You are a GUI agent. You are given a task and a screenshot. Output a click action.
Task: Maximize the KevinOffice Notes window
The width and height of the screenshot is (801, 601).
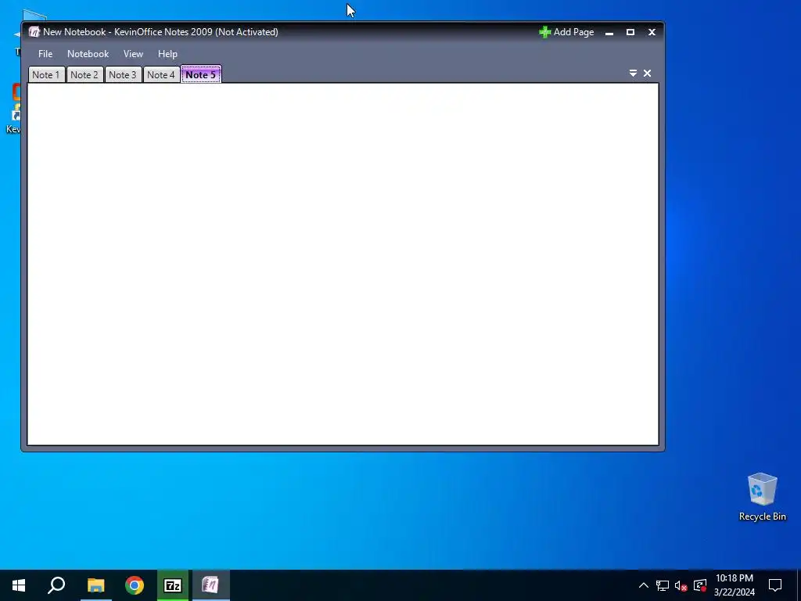point(630,32)
